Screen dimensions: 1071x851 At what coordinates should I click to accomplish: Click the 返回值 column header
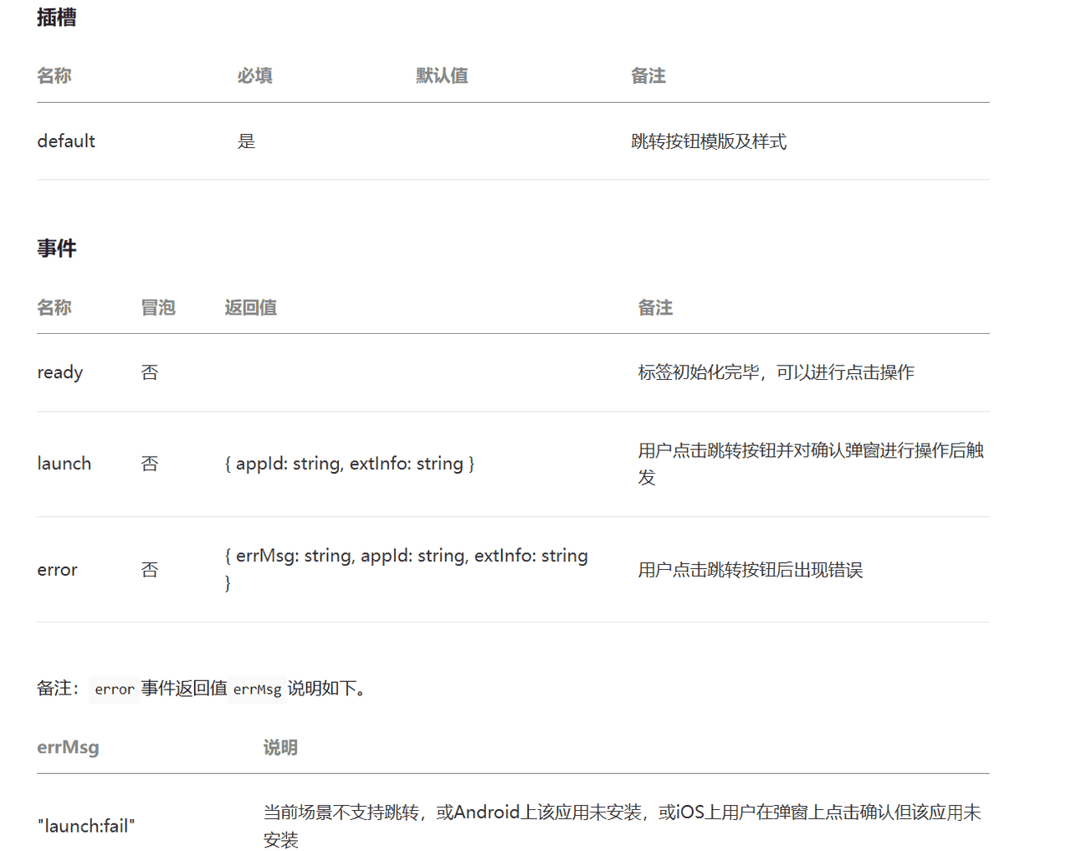(x=250, y=307)
